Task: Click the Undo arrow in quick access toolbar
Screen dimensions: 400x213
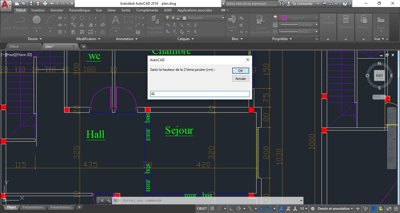Action: pos(52,4)
